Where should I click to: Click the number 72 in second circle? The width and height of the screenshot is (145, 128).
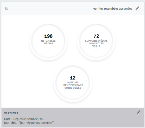[96, 36]
